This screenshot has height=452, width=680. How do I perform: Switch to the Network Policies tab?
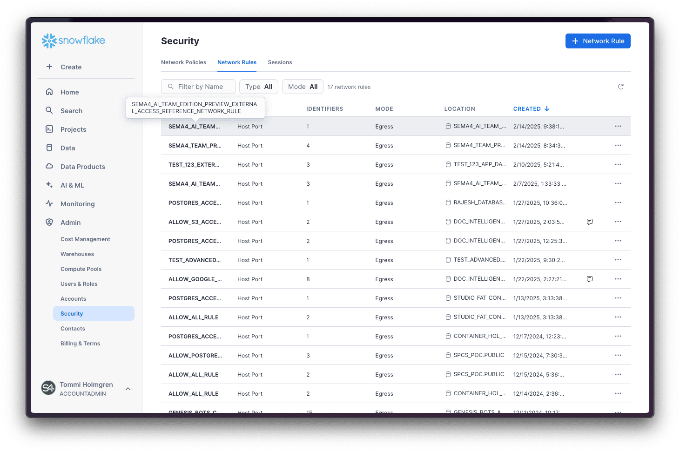point(183,62)
